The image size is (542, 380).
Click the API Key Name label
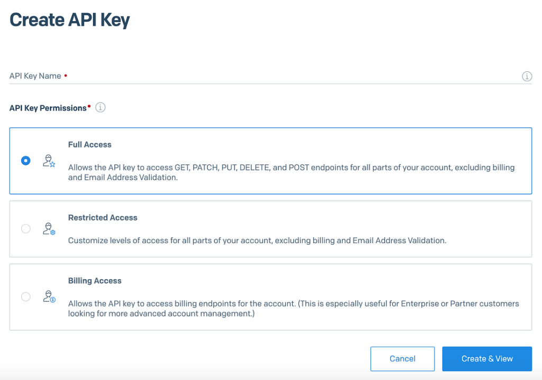point(35,76)
